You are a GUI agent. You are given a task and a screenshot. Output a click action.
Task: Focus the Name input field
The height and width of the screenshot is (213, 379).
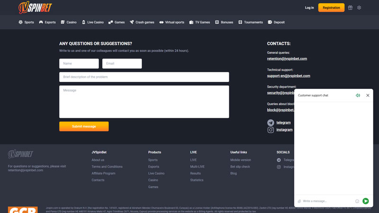79,63
